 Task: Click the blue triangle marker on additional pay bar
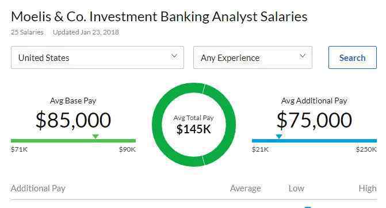tap(278, 136)
